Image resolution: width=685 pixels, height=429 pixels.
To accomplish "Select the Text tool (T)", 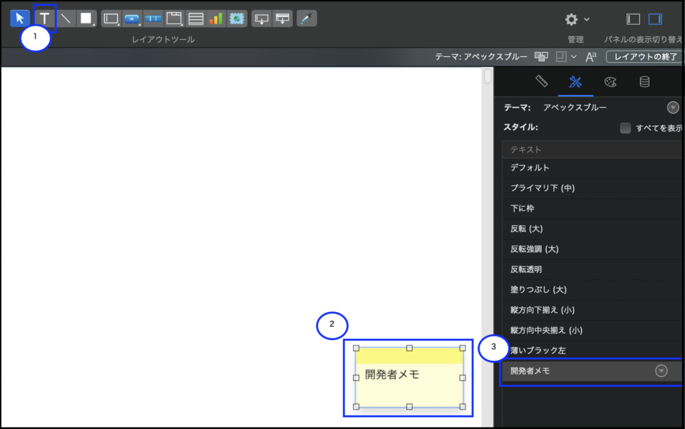I will (x=45, y=19).
